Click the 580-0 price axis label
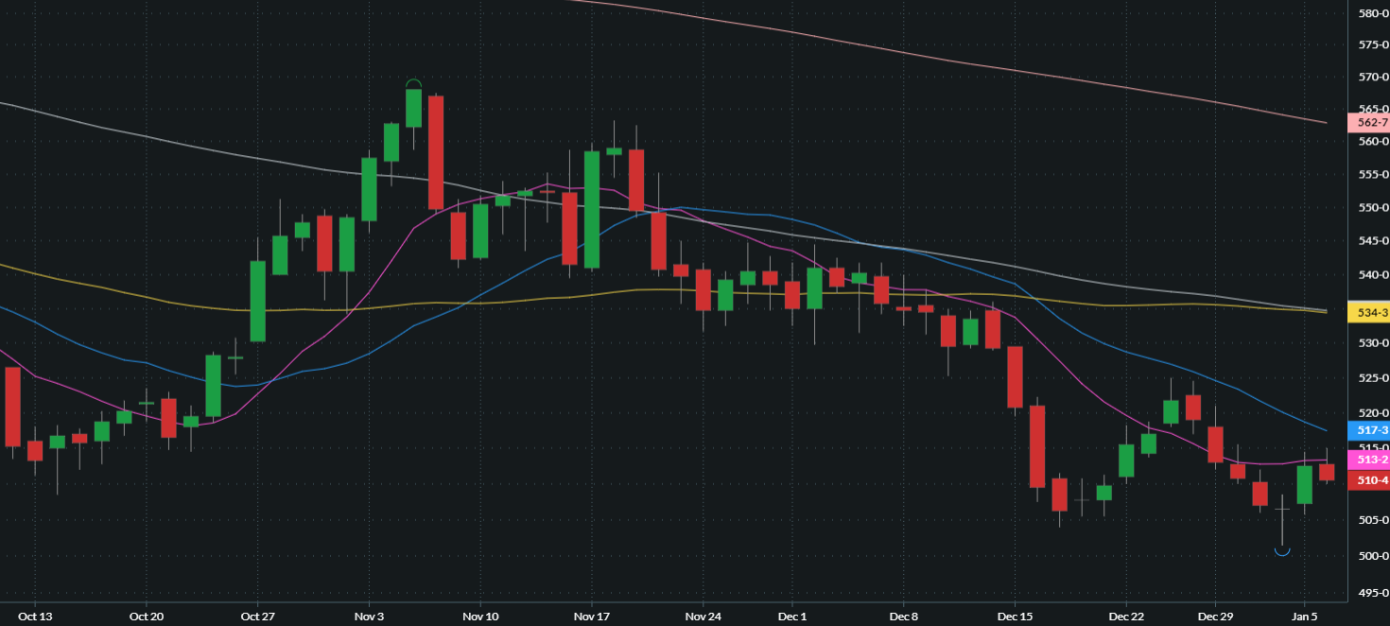This screenshot has height=626, width=1390. point(1372,13)
